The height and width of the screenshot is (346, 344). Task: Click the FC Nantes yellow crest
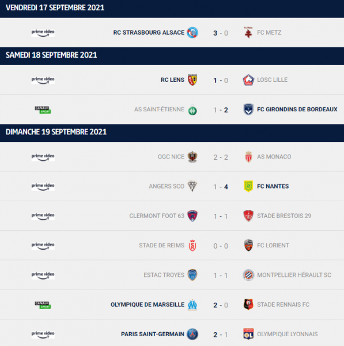248,186
